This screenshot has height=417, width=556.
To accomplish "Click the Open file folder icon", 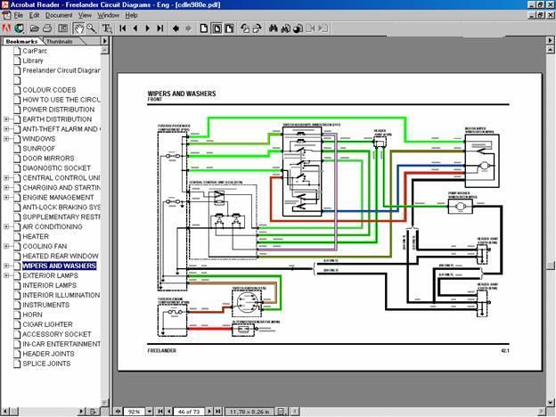I will pos(35,29).
